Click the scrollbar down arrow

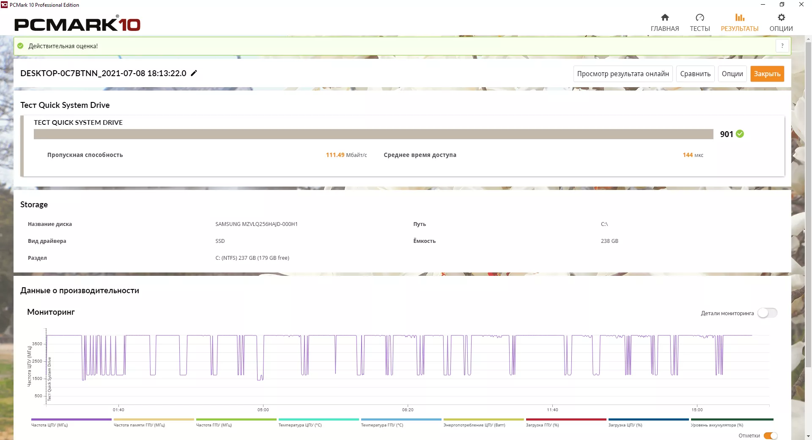pyautogui.click(x=808, y=436)
